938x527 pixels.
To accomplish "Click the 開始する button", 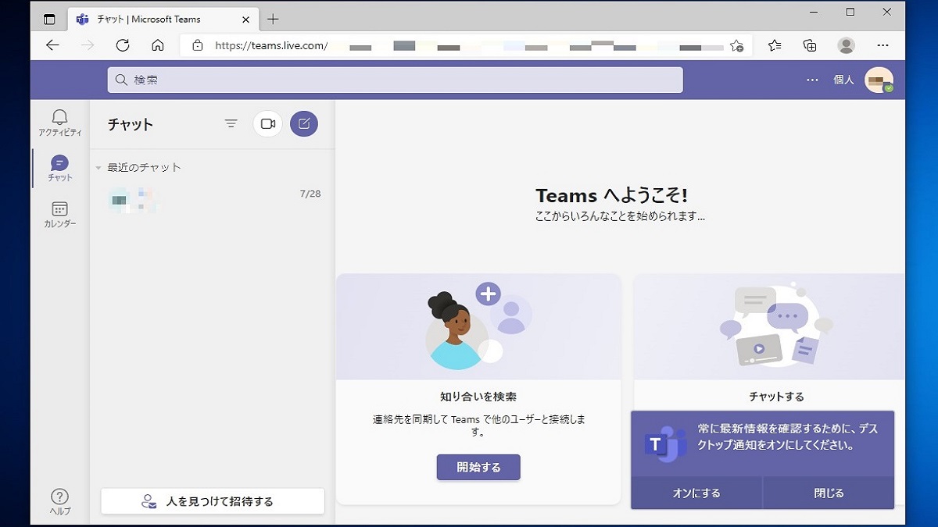I will [478, 467].
